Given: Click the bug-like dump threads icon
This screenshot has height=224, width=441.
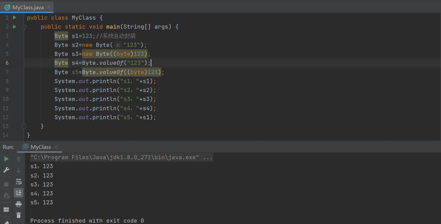Looking at the screenshot, I should pos(6,196).
